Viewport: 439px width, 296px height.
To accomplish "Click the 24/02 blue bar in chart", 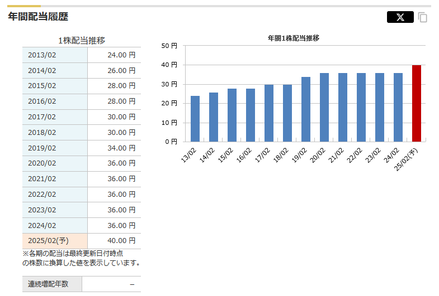I will pos(398,107).
